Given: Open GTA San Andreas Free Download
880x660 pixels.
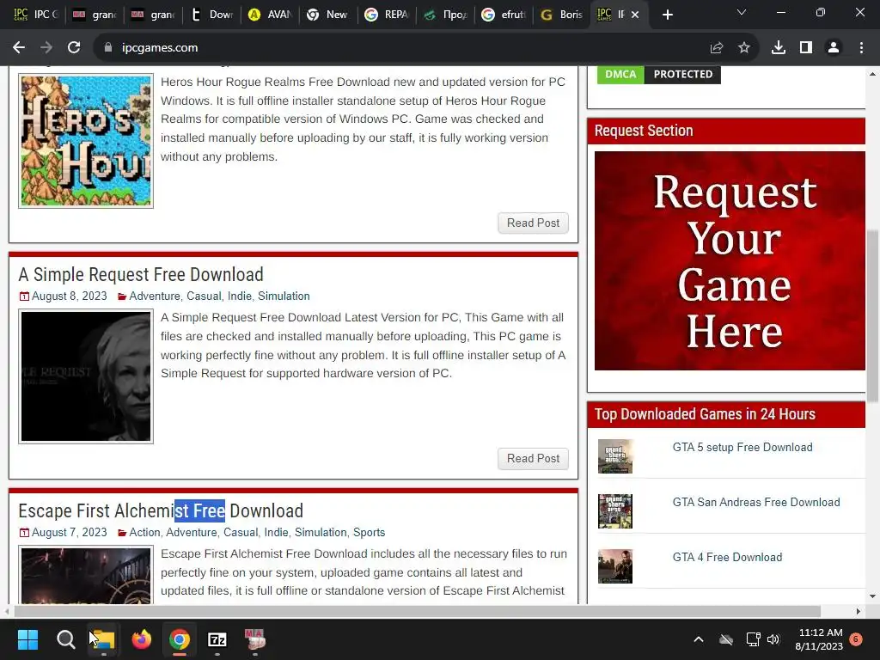Looking at the screenshot, I should click(756, 502).
